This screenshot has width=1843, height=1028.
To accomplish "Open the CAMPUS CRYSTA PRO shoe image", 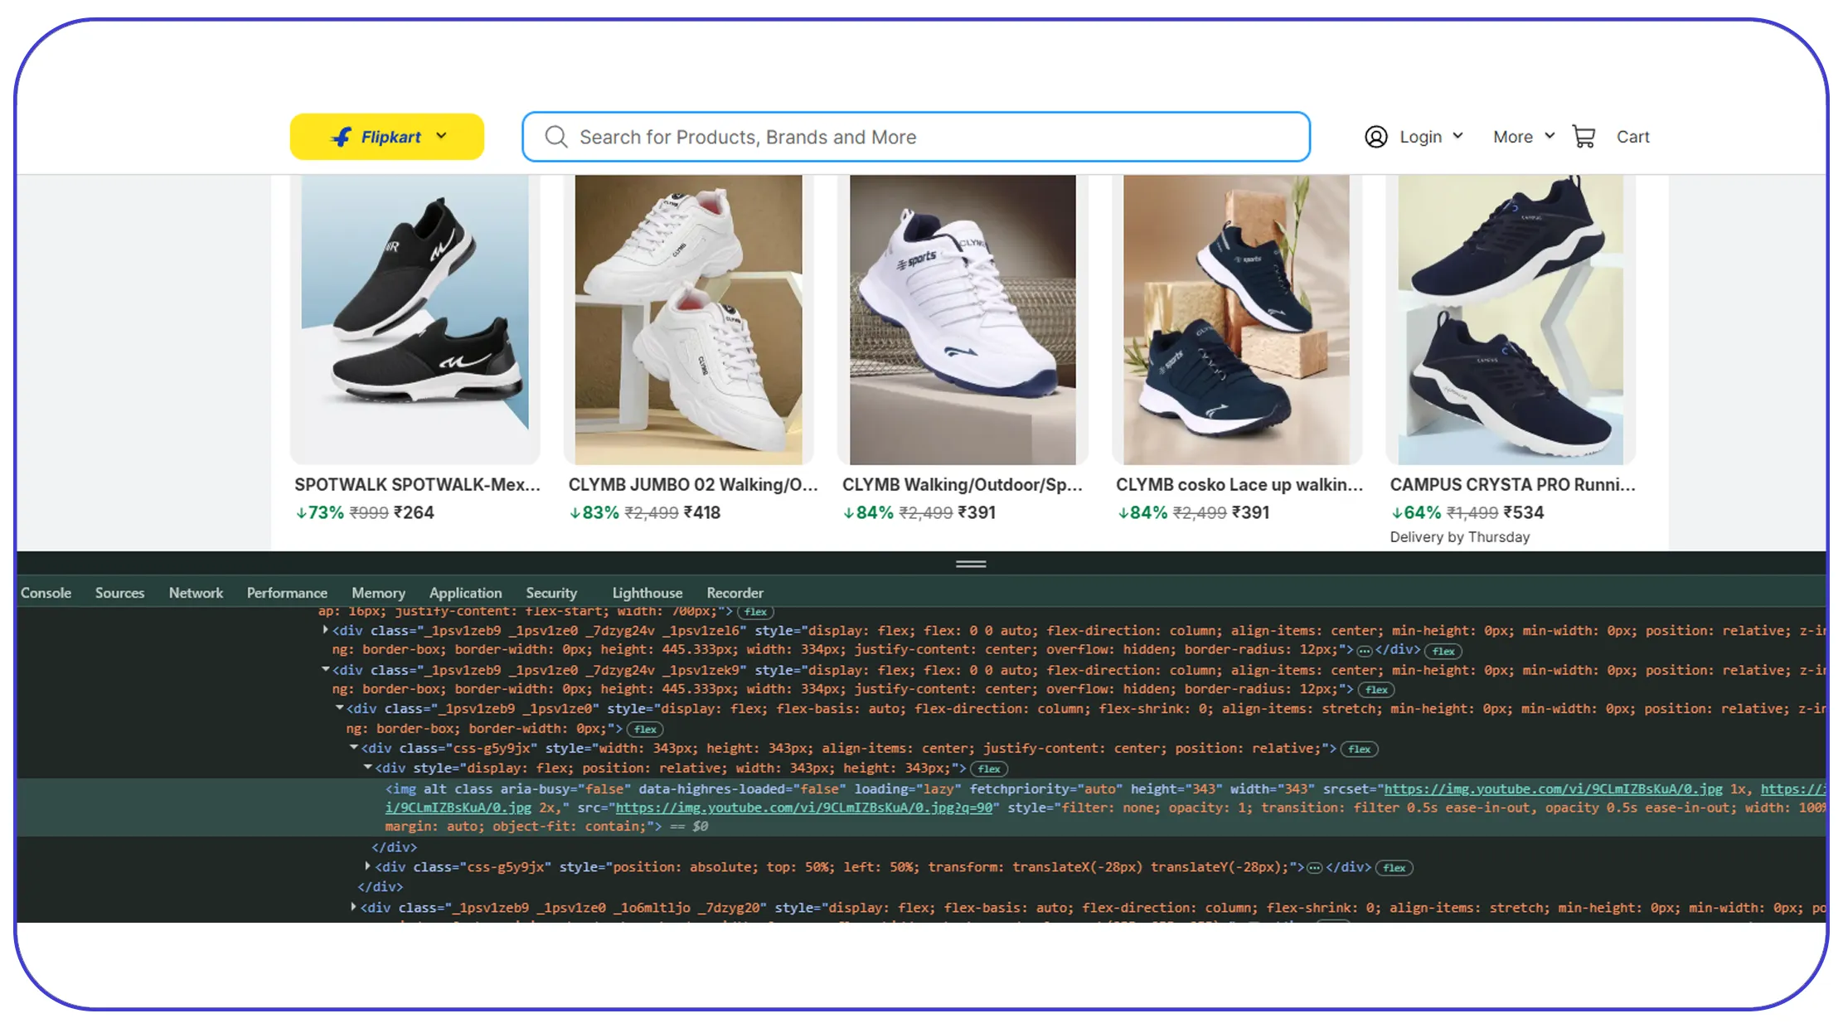I will click(1511, 319).
